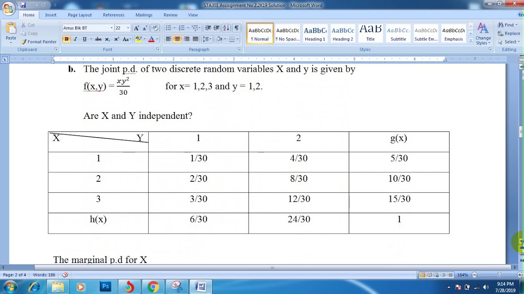Open Clipboard dialog launcher
This screenshot has height=294, width=524.
pos(56,49)
